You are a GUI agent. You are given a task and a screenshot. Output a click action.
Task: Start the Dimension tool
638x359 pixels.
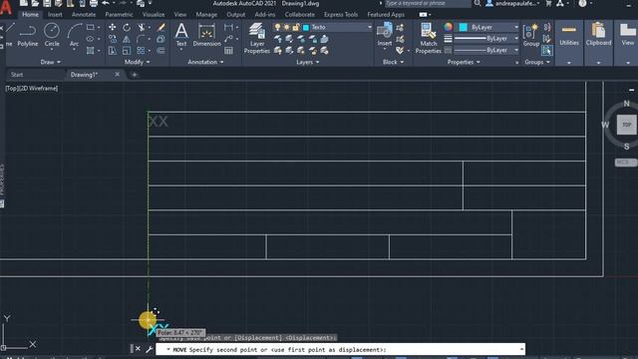206,35
